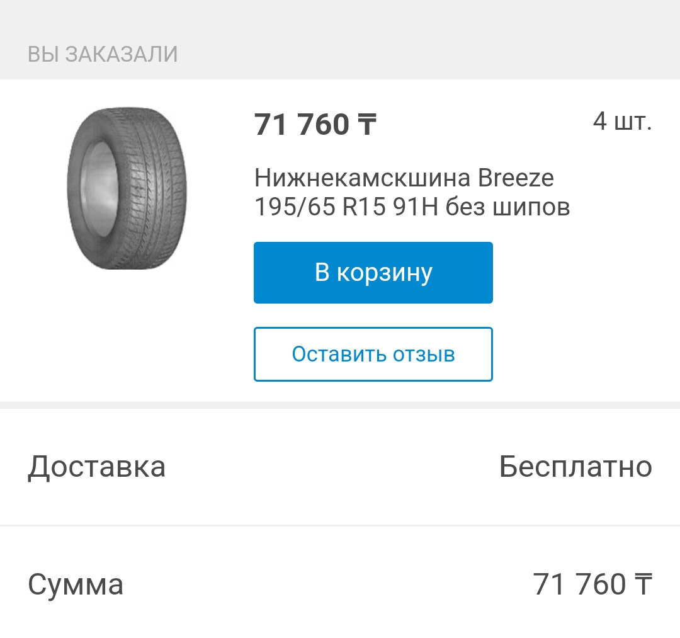The width and height of the screenshot is (680, 638).
Task: Select the 4 шт. quantity label
Action: pos(621,121)
